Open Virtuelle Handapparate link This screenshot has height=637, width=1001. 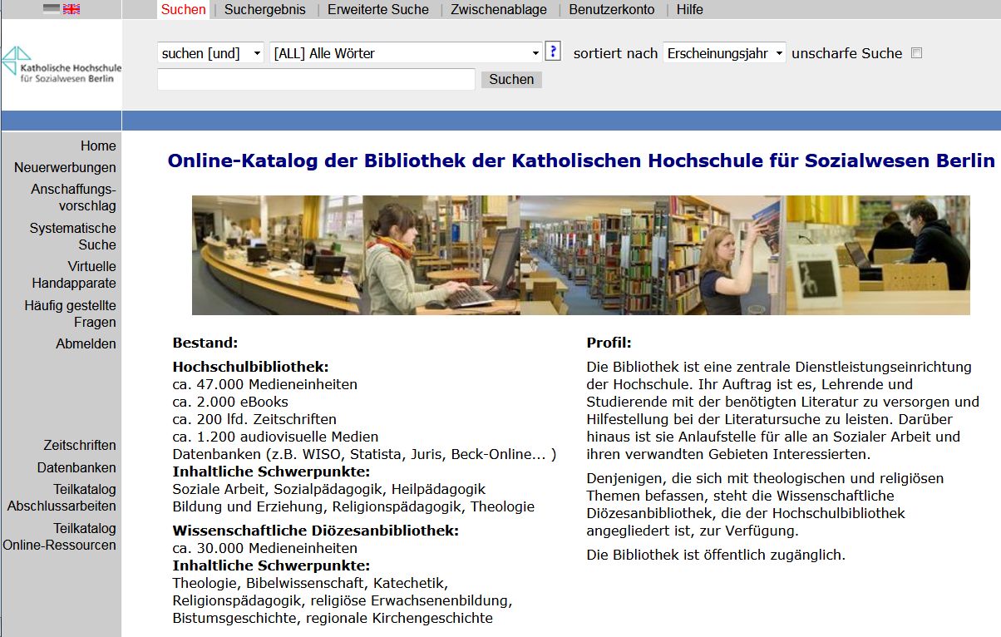point(74,275)
